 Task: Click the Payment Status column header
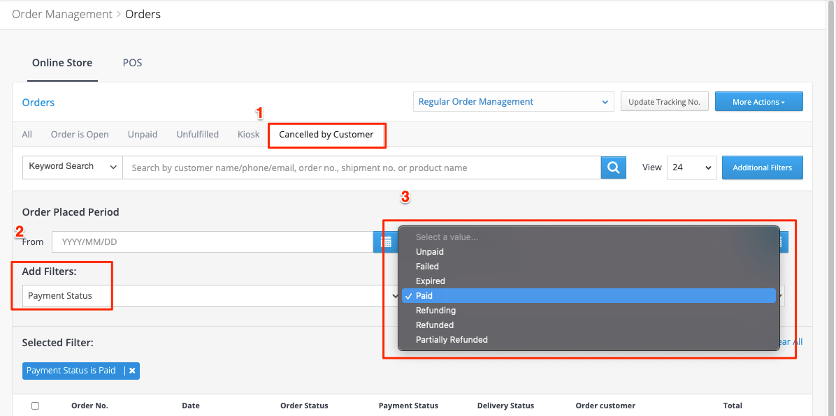[x=408, y=406]
